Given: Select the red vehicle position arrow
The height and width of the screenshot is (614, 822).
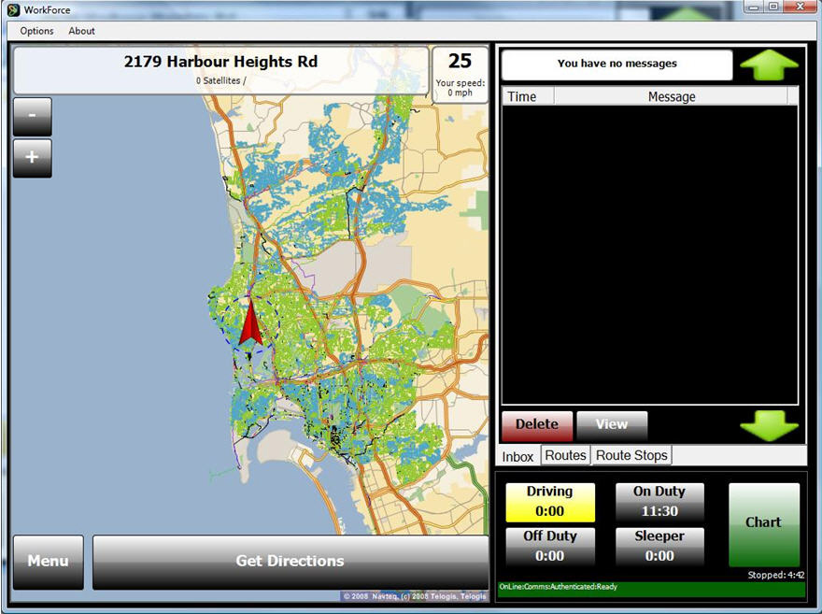Looking at the screenshot, I should [x=250, y=322].
